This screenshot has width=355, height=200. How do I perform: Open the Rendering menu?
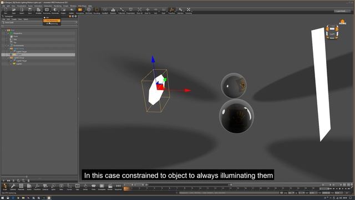click(58, 6)
